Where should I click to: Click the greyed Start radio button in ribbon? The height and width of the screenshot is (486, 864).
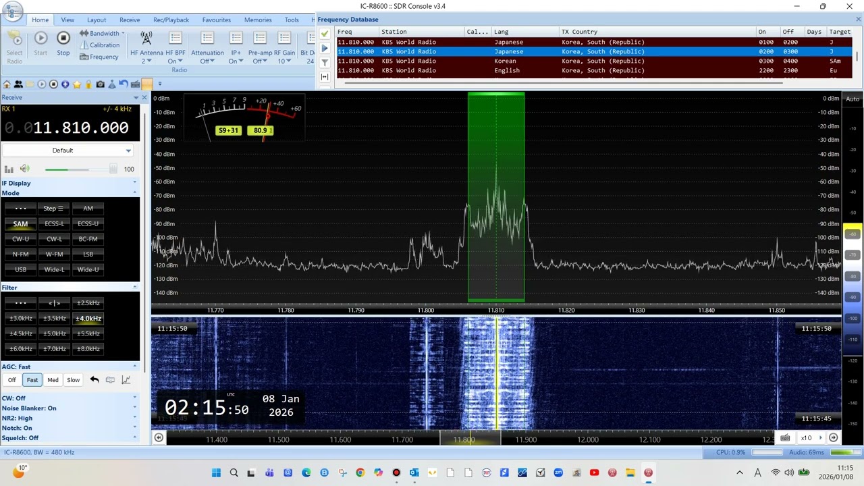click(40, 44)
